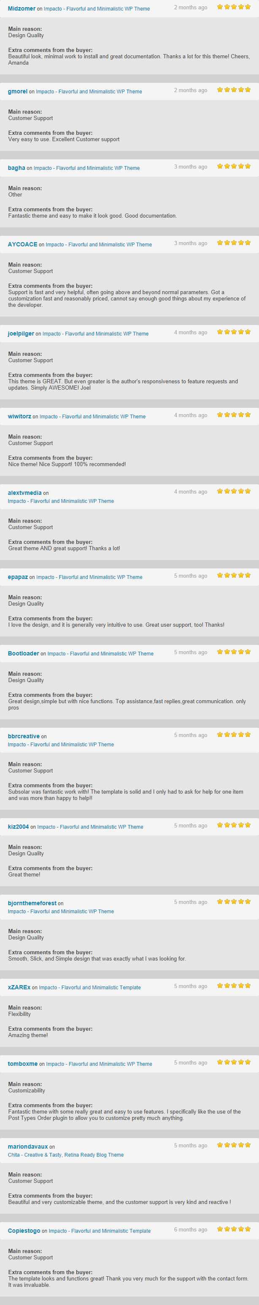
Task: Select the five-star rating on joelpilger's review
Action: click(233, 332)
